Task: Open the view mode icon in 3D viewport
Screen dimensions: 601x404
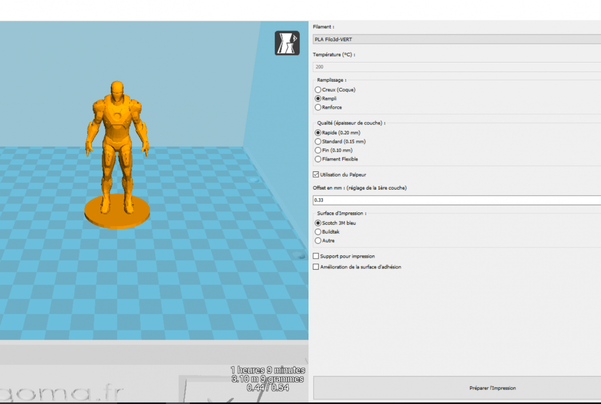Action: (287, 43)
